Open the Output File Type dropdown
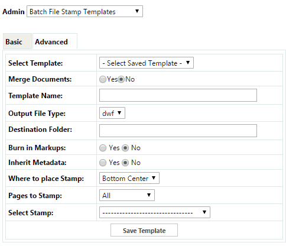This screenshot has width=286, height=246. pyautogui.click(x=112, y=113)
